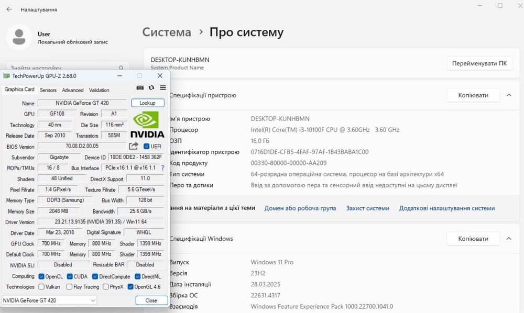Click the NVIDIA logo in GPU-Z
This screenshot has width=524, height=313.
click(147, 125)
